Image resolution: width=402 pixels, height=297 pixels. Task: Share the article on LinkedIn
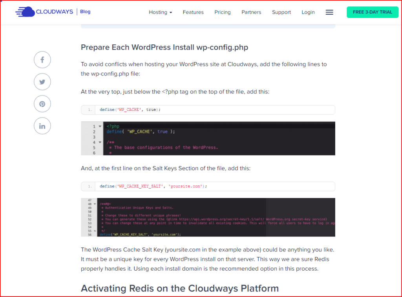[x=42, y=126]
